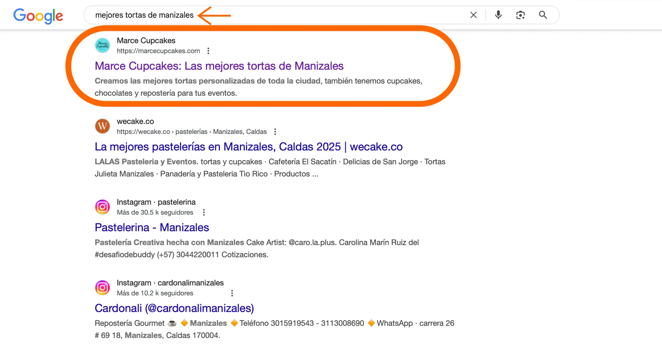
Task: Click 'Más de 30.5 k seguidores' text
Action: click(x=155, y=212)
